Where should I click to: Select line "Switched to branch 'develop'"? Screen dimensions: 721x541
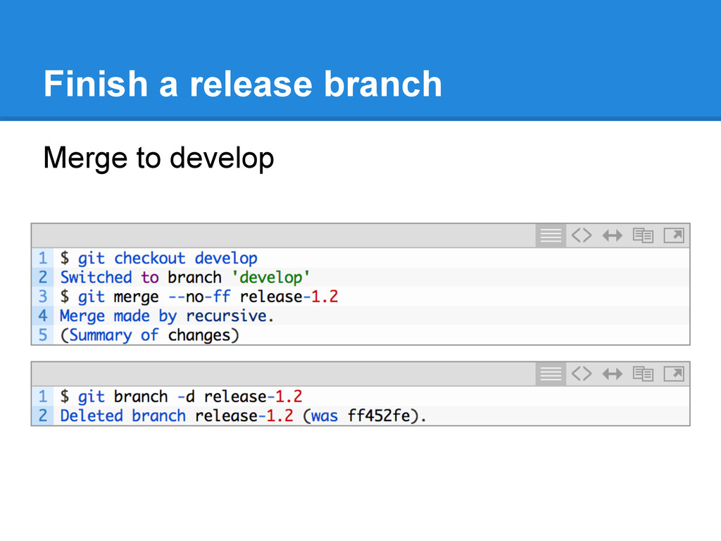(x=185, y=278)
